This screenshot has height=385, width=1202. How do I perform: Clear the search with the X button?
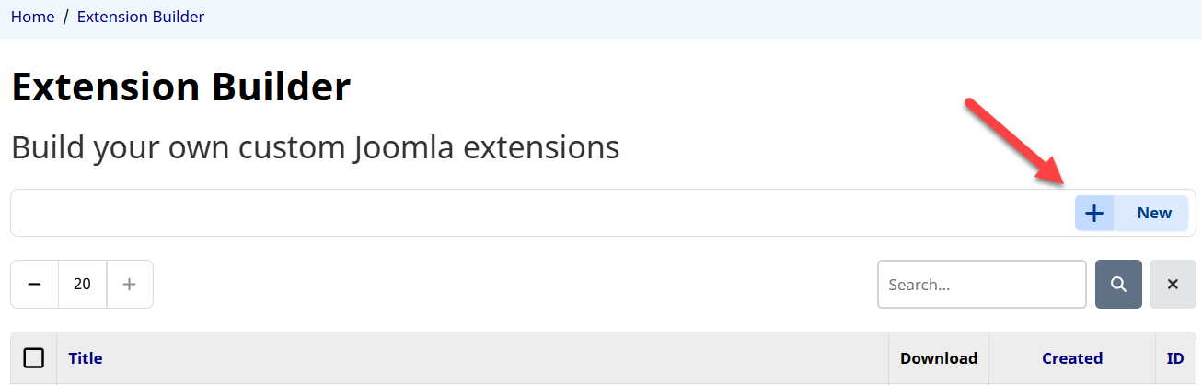click(x=1173, y=285)
